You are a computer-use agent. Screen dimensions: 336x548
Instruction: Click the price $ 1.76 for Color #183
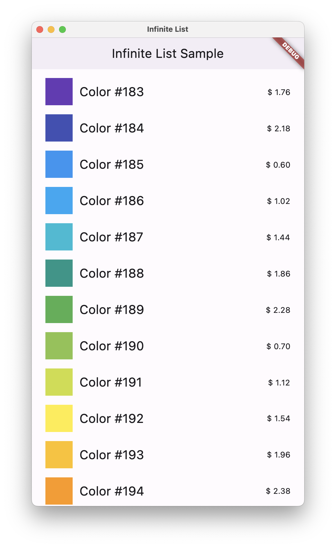point(278,92)
